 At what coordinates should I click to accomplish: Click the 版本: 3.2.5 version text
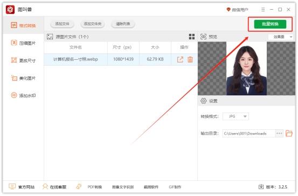pyautogui.click(x=276, y=187)
